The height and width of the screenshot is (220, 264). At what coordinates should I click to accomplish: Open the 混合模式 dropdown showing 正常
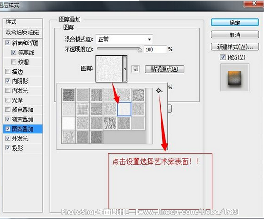tap(124, 39)
